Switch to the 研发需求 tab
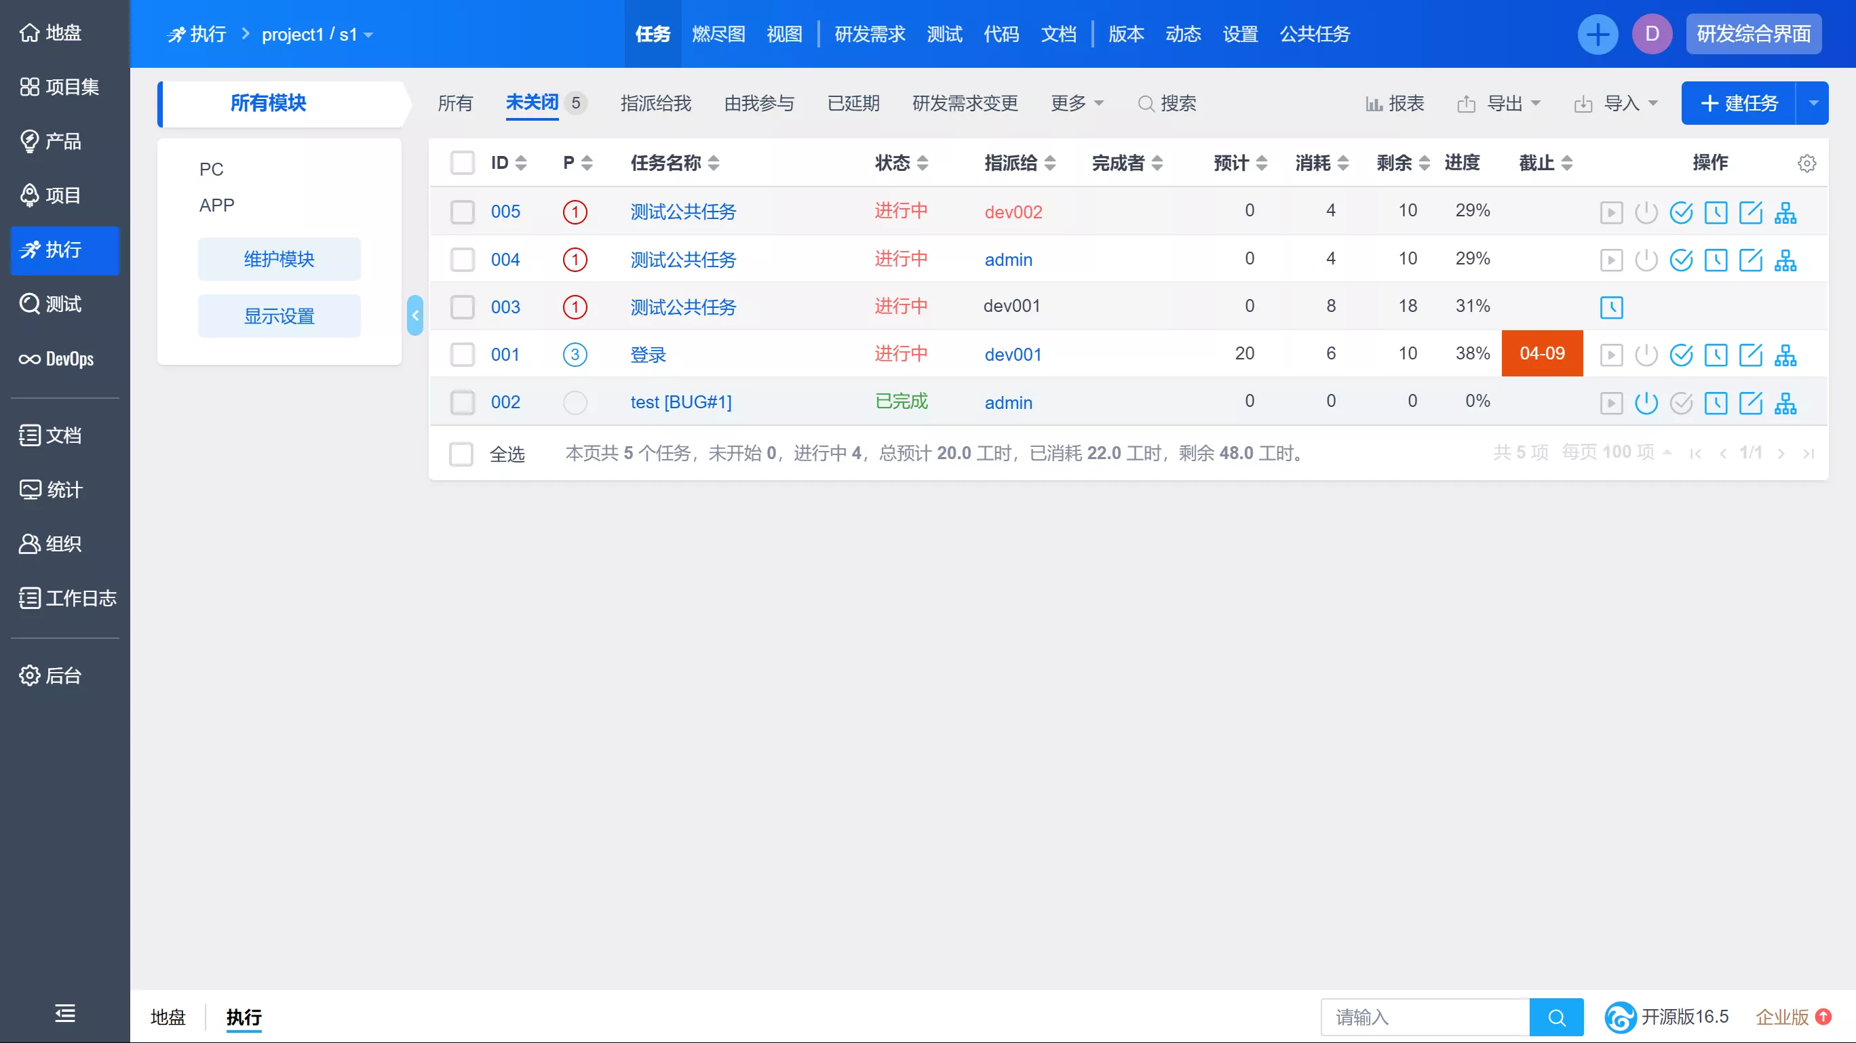Image resolution: width=1856 pixels, height=1043 pixels. (870, 34)
